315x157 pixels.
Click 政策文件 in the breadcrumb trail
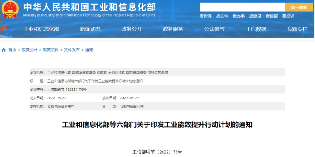click(x=51, y=50)
